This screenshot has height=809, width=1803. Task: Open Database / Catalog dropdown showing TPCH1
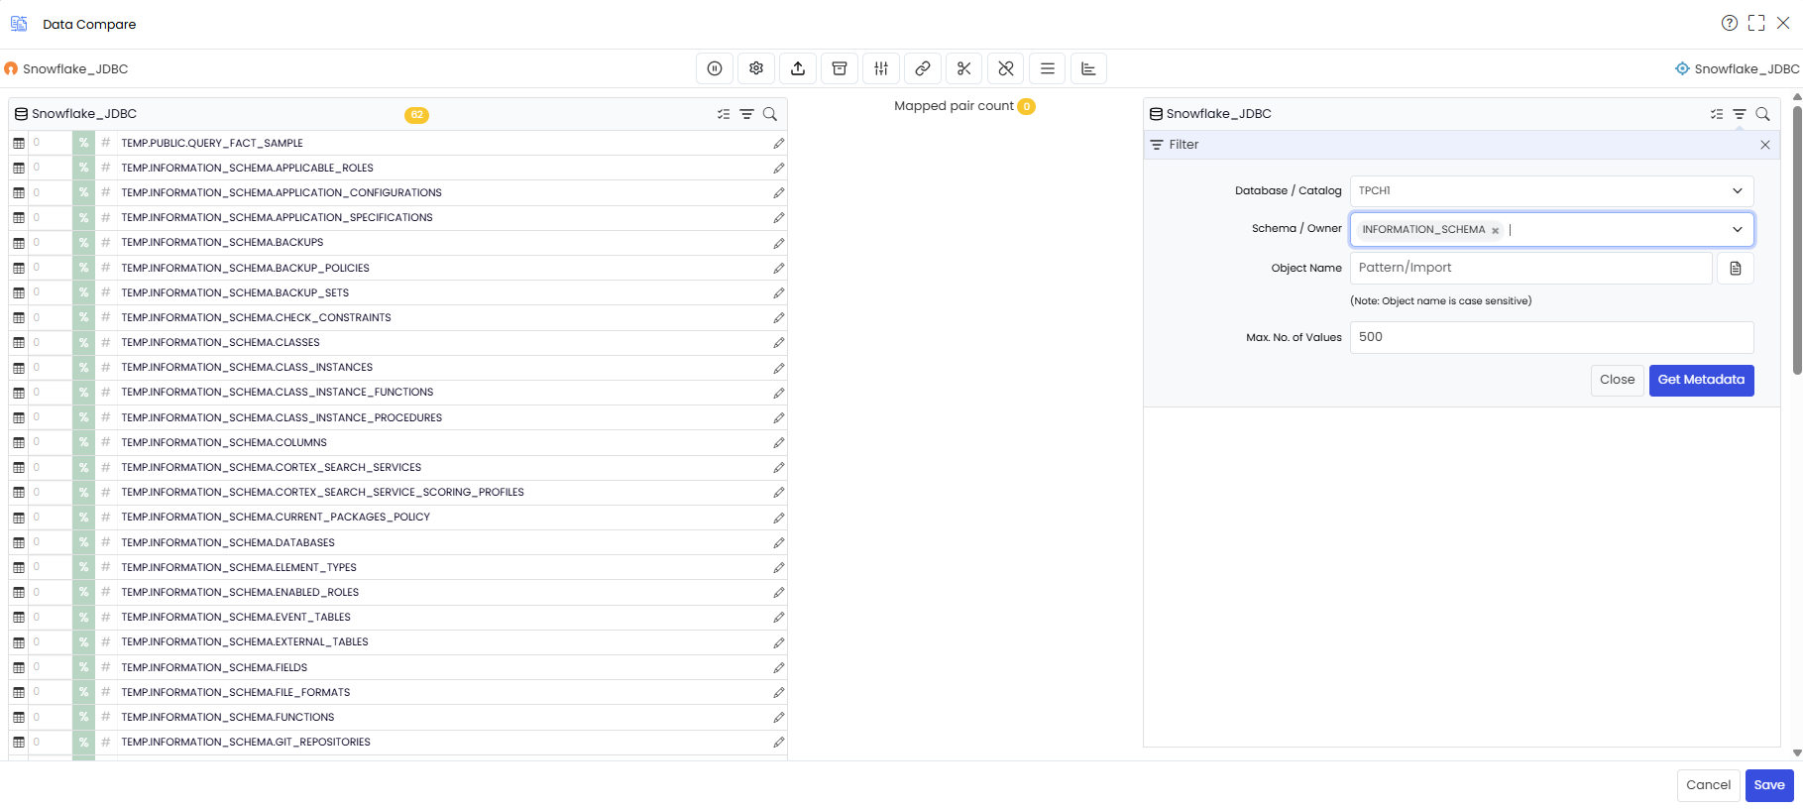[x=1551, y=190]
